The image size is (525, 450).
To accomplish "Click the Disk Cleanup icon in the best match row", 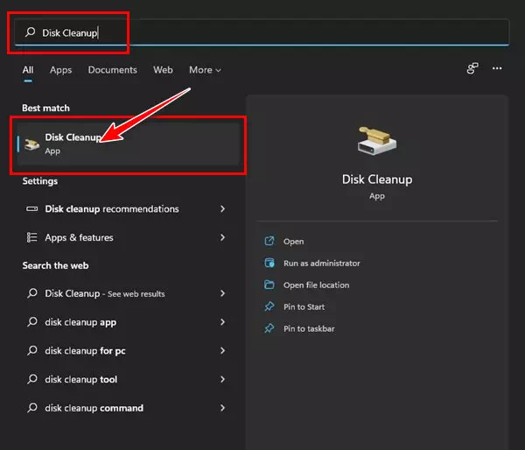I will click(x=32, y=144).
